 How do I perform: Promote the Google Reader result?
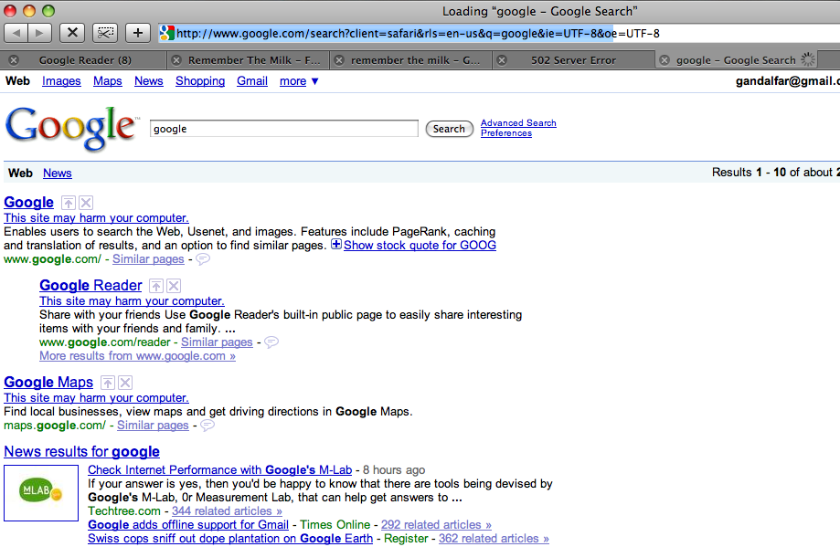click(x=156, y=286)
